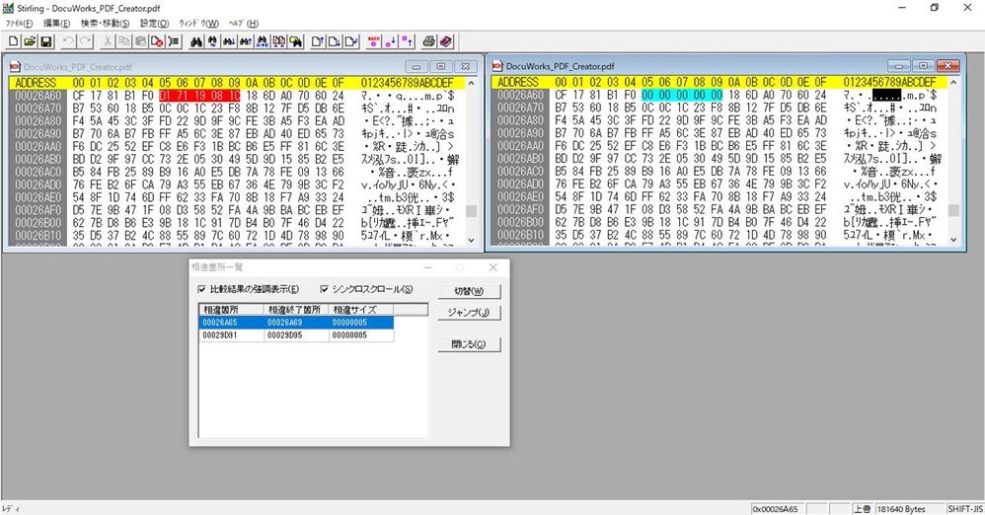Select difference row starting 00029D91
Screen dimensions: 985x515
point(296,335)
